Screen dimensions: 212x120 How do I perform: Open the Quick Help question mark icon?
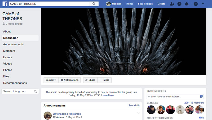[x=196, y=4]
